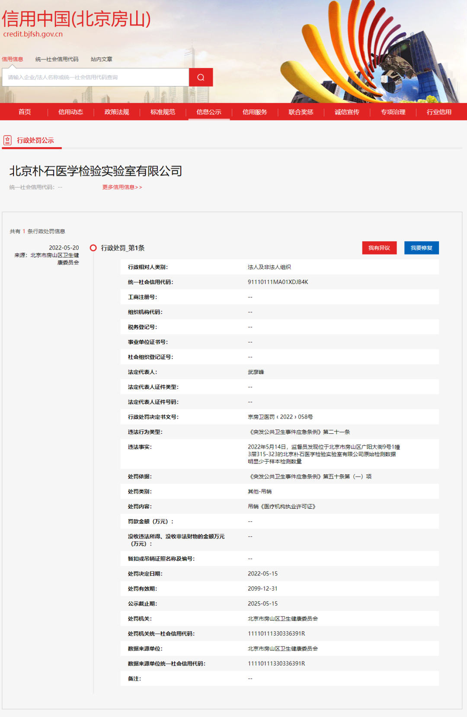Click the 我要修复 blue button
Viewport: 467px width, 717px height.
[422, 248]
